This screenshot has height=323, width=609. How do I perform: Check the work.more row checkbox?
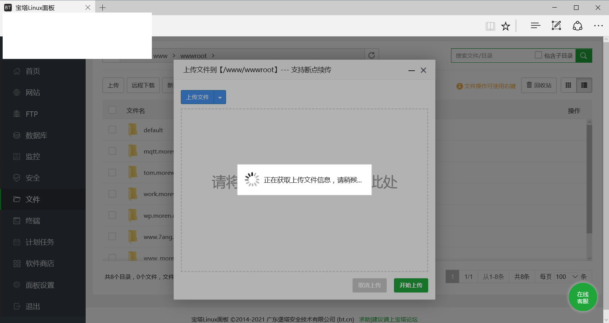point(112,193)
